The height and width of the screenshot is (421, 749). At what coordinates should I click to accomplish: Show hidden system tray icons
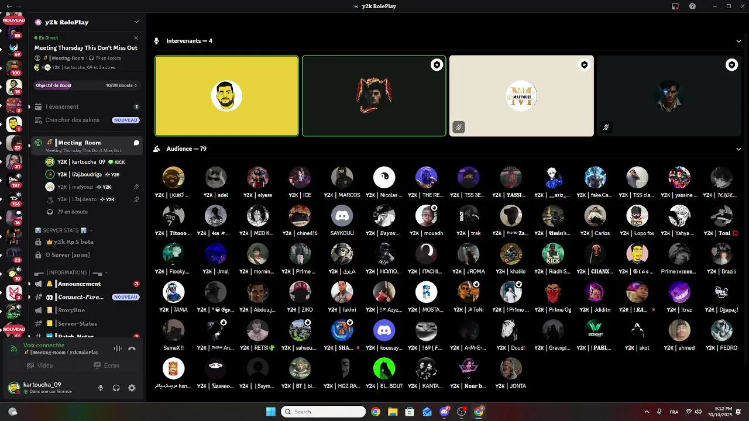[x=647, y=412]
